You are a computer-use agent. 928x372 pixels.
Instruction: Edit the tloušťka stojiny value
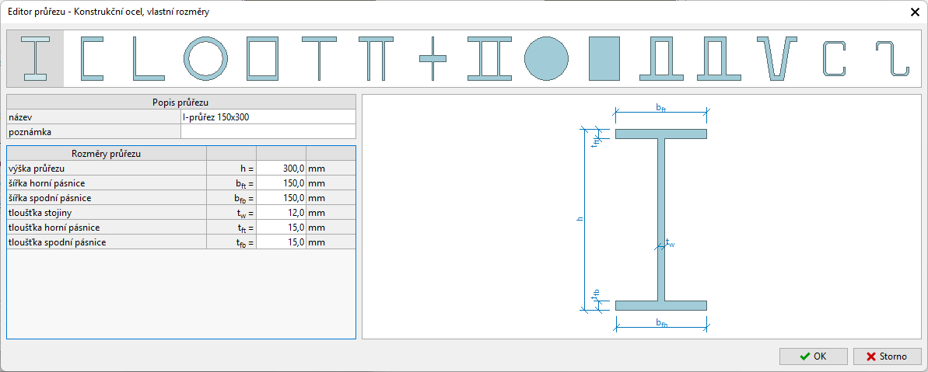pos(281,213)
